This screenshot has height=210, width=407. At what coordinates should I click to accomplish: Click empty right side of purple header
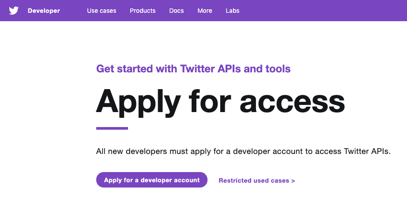(331, 11)
